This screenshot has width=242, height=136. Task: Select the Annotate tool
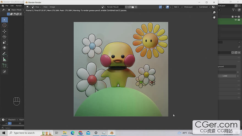[x=4, y=54]
